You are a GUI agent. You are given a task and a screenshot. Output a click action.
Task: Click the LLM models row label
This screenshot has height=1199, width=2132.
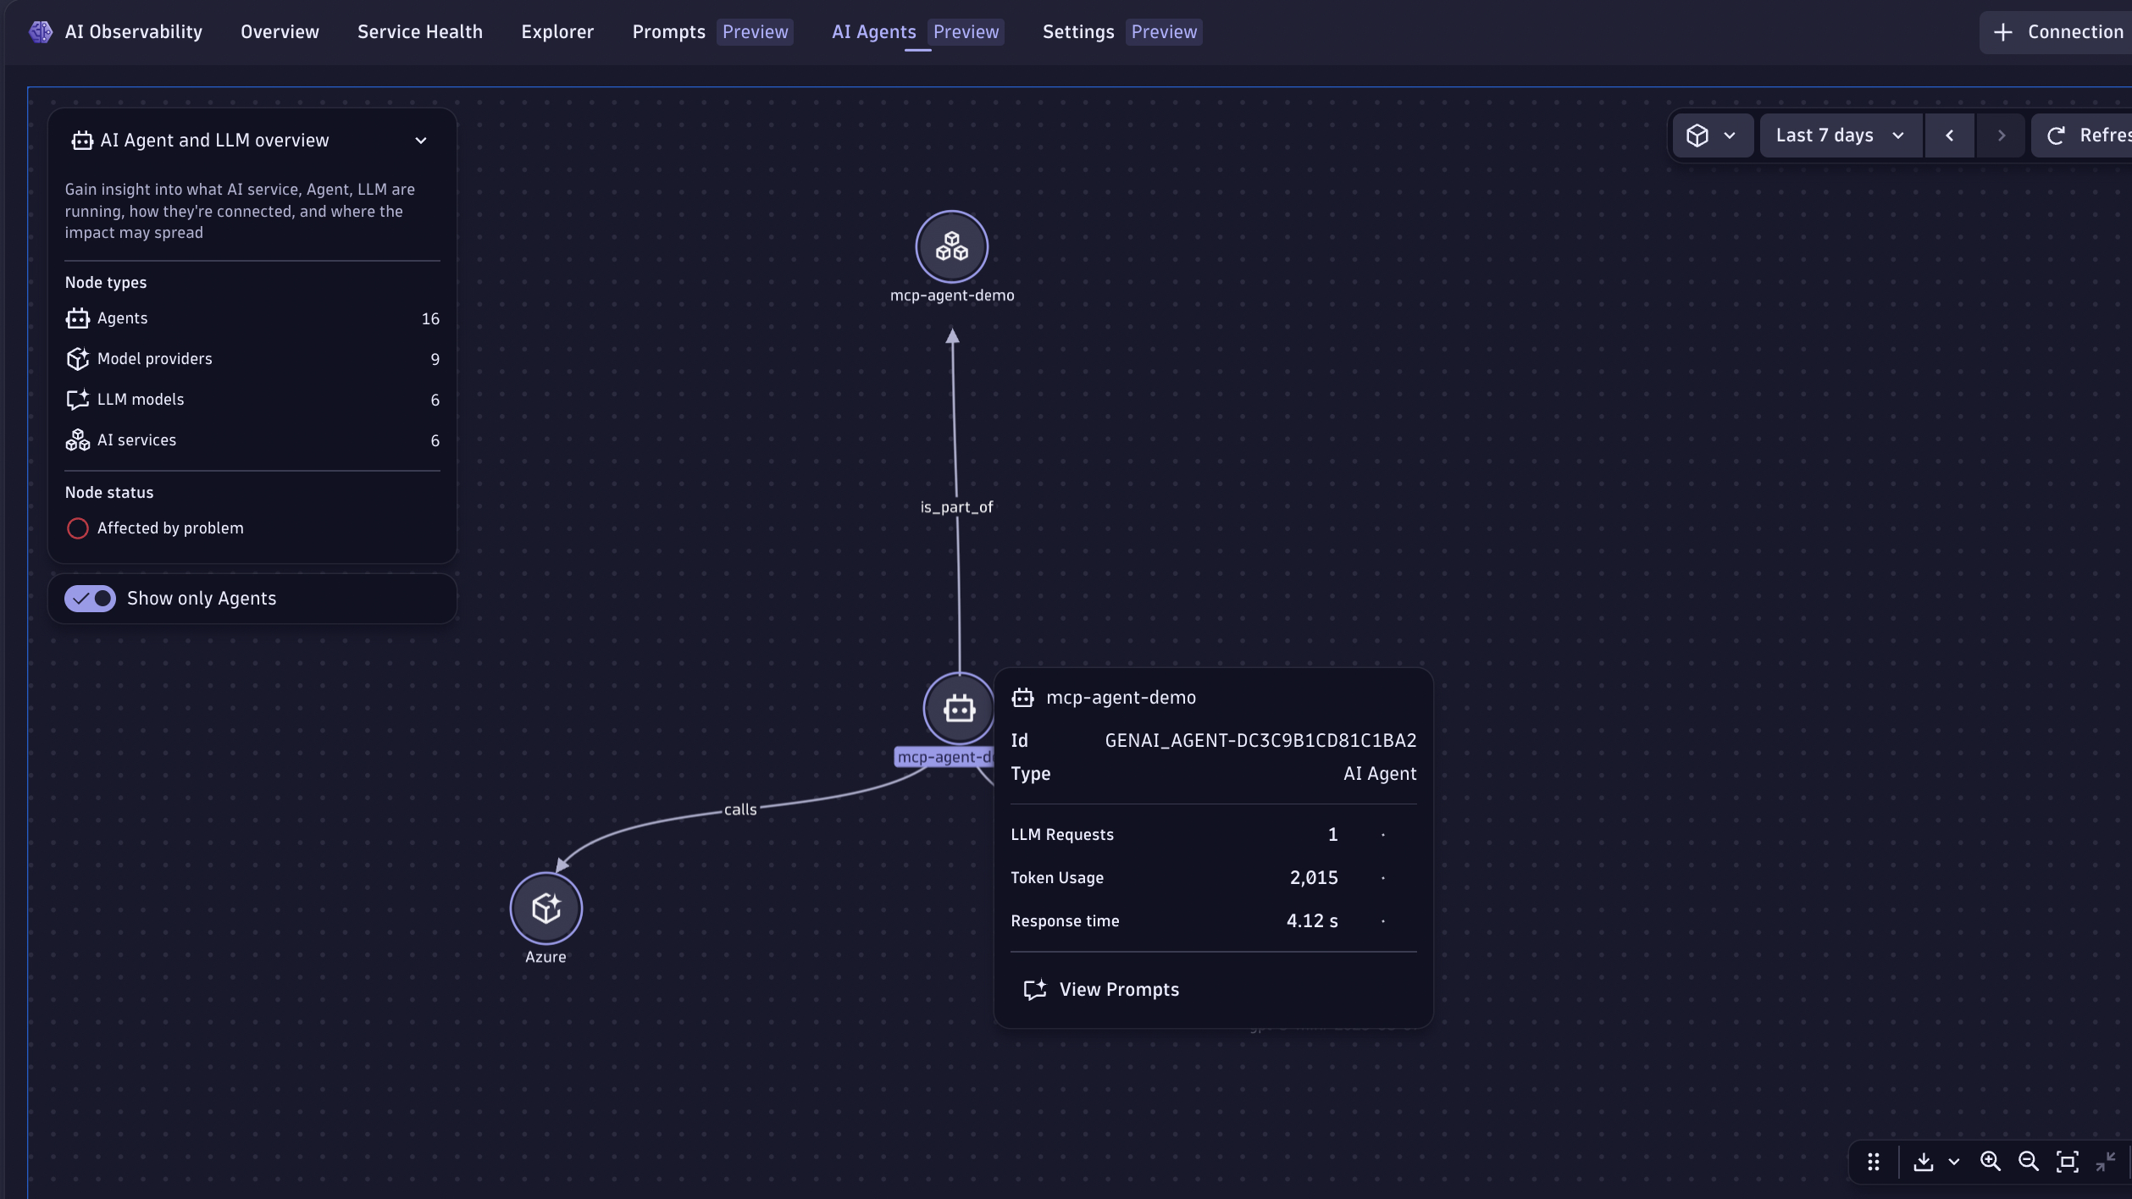coord(141,400)
